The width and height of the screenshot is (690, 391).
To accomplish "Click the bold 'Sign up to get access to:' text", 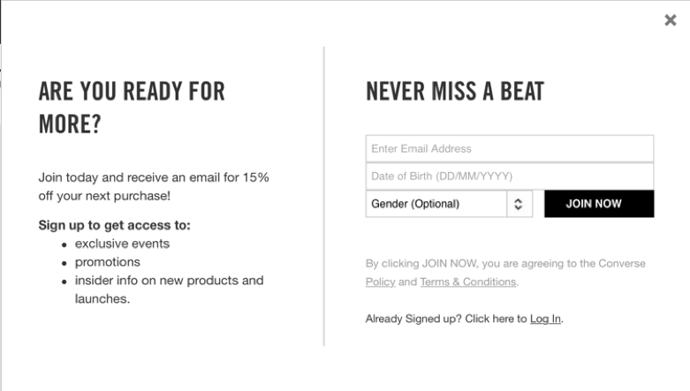I will 114,225.
